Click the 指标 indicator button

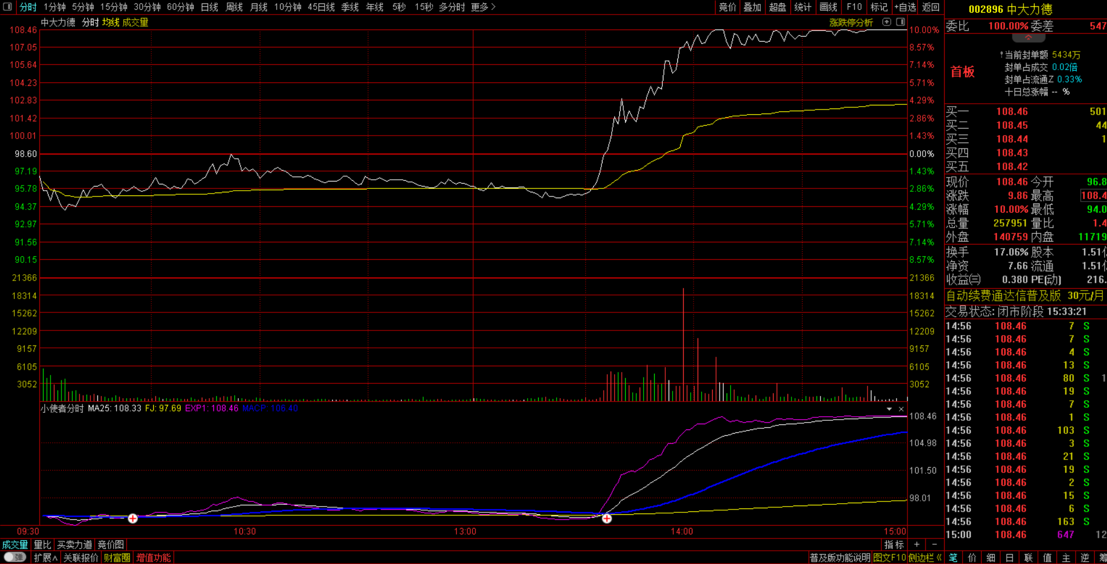tap(894, 545)
